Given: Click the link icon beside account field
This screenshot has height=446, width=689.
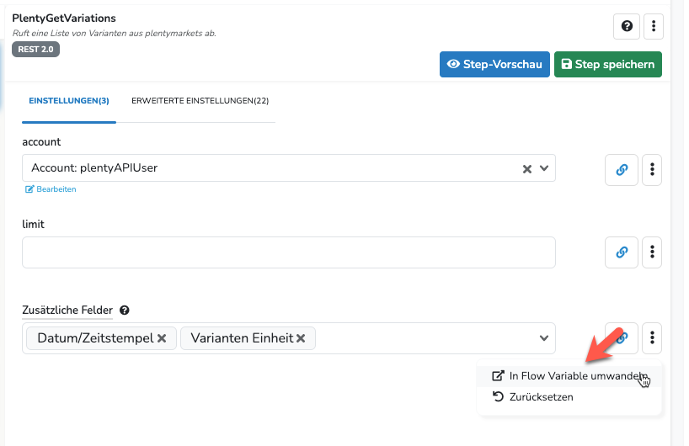Looking at the screenshot, I should (622, 169).
